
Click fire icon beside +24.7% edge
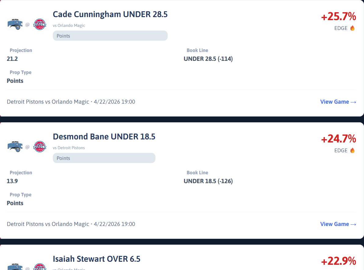click(x=352, y=150)
